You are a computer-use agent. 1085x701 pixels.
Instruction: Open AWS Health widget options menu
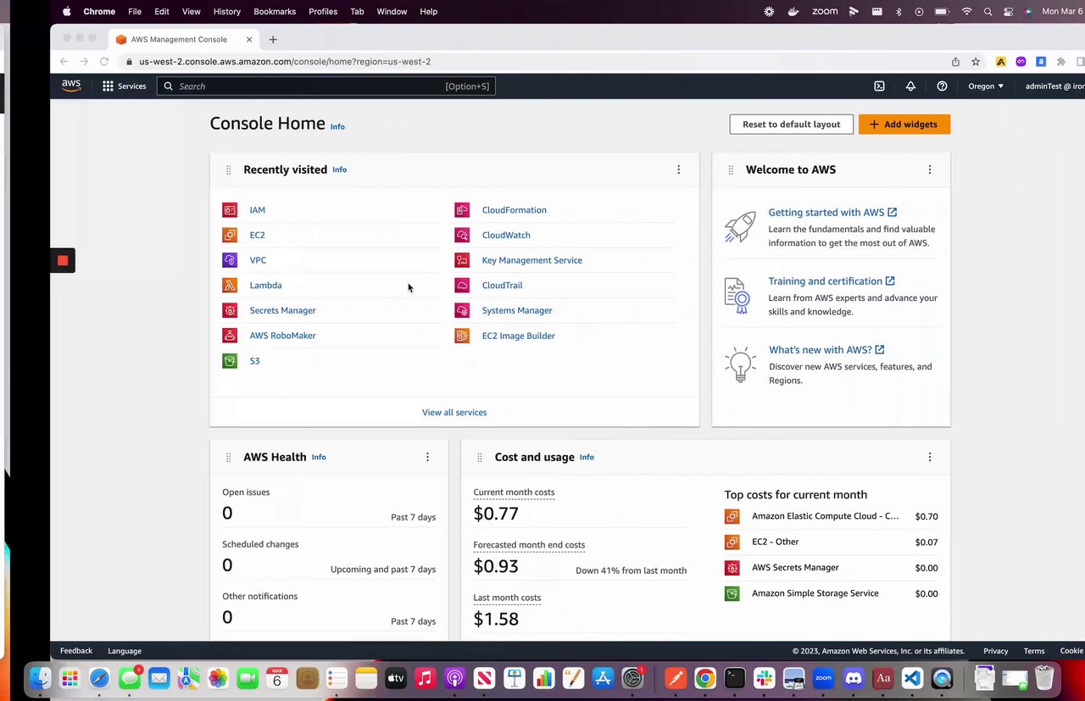point(427,457)
